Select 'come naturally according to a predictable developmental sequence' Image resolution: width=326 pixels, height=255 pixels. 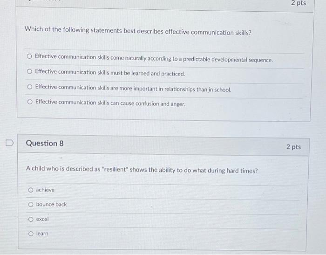tap(29, 56)
